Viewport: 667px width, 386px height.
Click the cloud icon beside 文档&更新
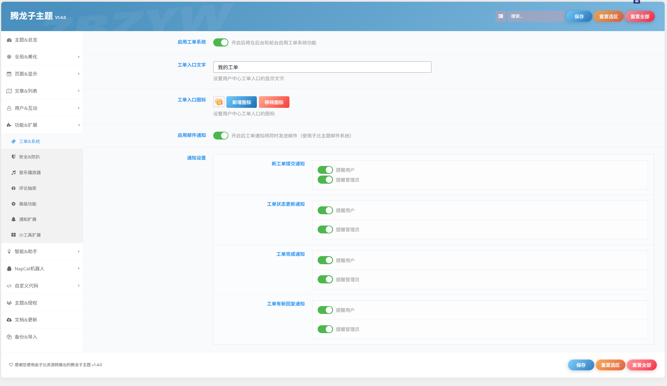tap(9, 320)
